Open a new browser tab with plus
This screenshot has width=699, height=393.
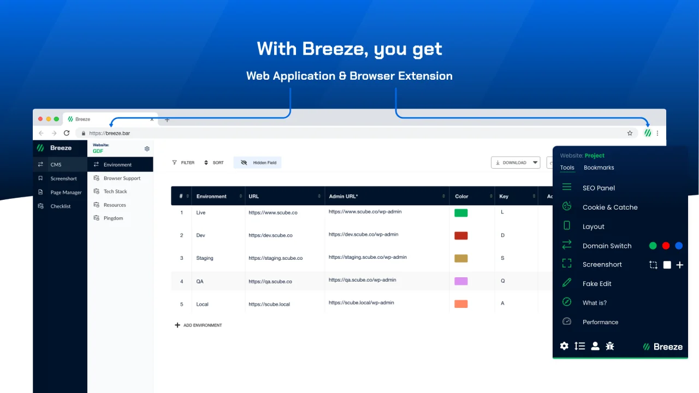[167, 120]
